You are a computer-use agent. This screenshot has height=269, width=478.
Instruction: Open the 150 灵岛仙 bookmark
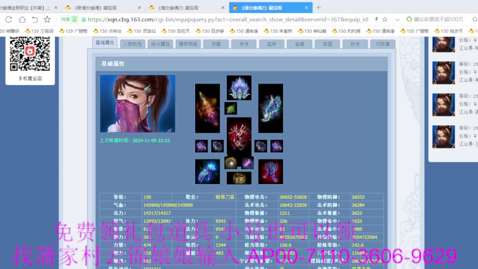pos(142,31)
